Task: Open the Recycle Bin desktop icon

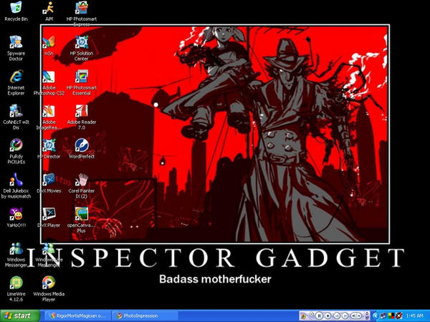Action: (x=16, y=11)
